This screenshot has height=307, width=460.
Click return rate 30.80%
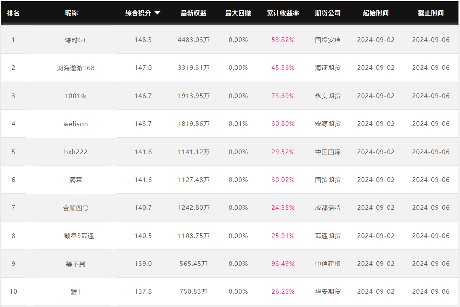click(x=283, y=124)
